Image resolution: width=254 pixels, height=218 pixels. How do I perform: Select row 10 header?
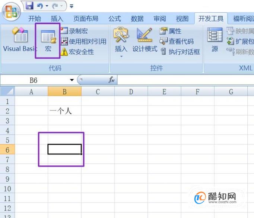pos(7,189)
